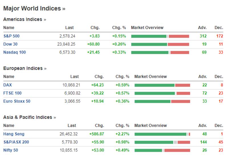Click the S&P 500 advancers count 312

pyautogui.click(x=203, y=36)
